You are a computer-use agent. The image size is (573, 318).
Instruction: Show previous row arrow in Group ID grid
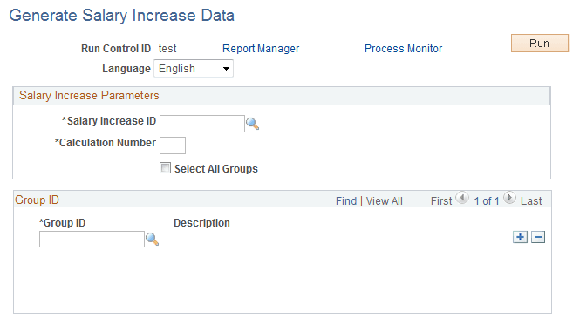[462, 199]
